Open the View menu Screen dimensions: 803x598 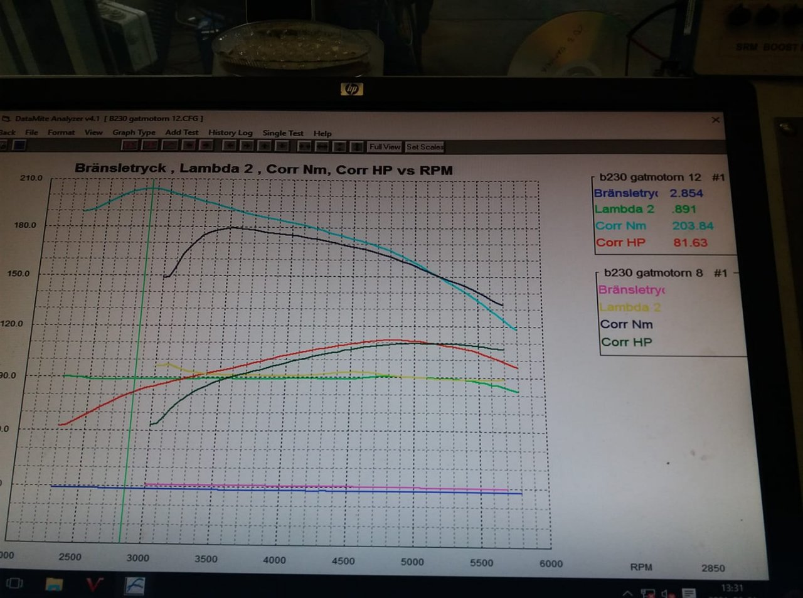[93, 132]
